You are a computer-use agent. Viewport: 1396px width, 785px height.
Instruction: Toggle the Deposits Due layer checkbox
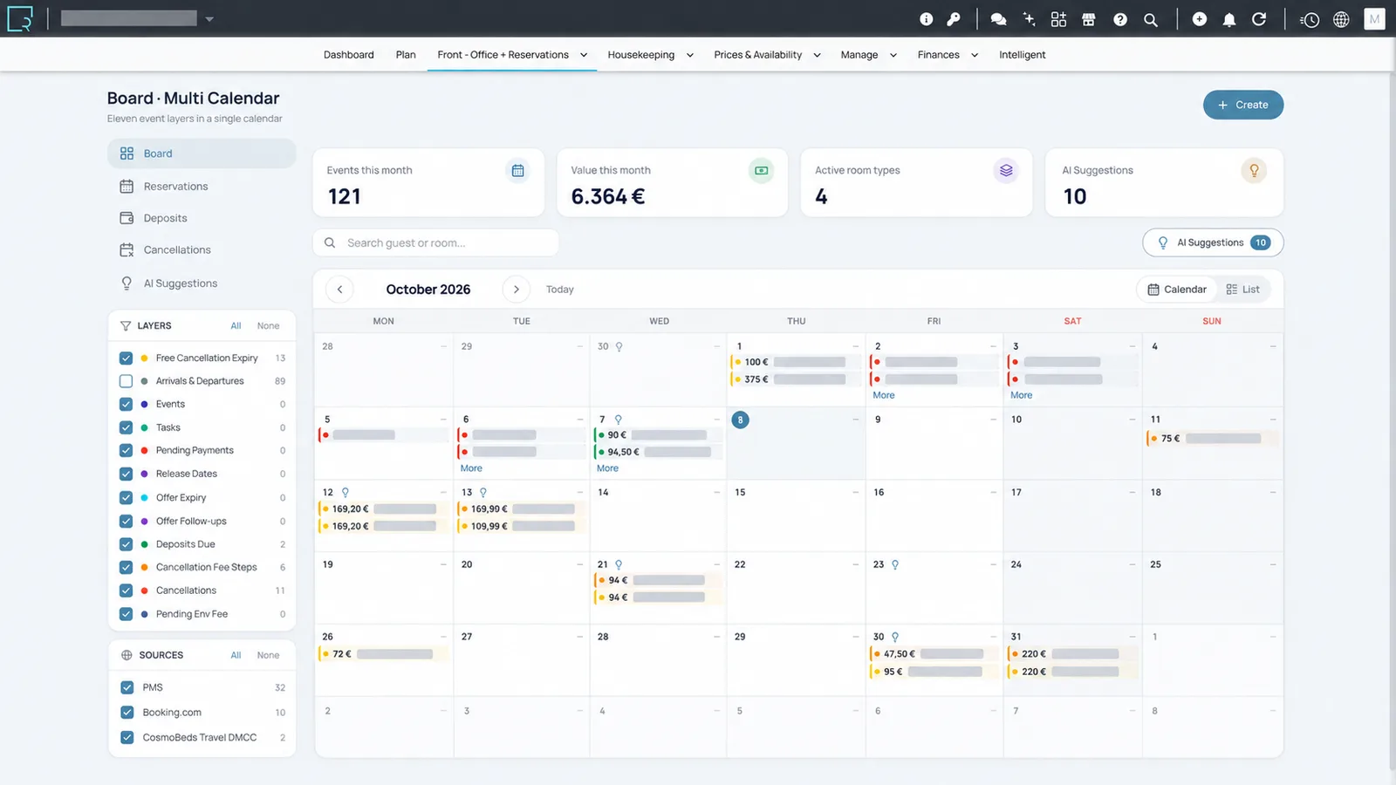point(126,544)
